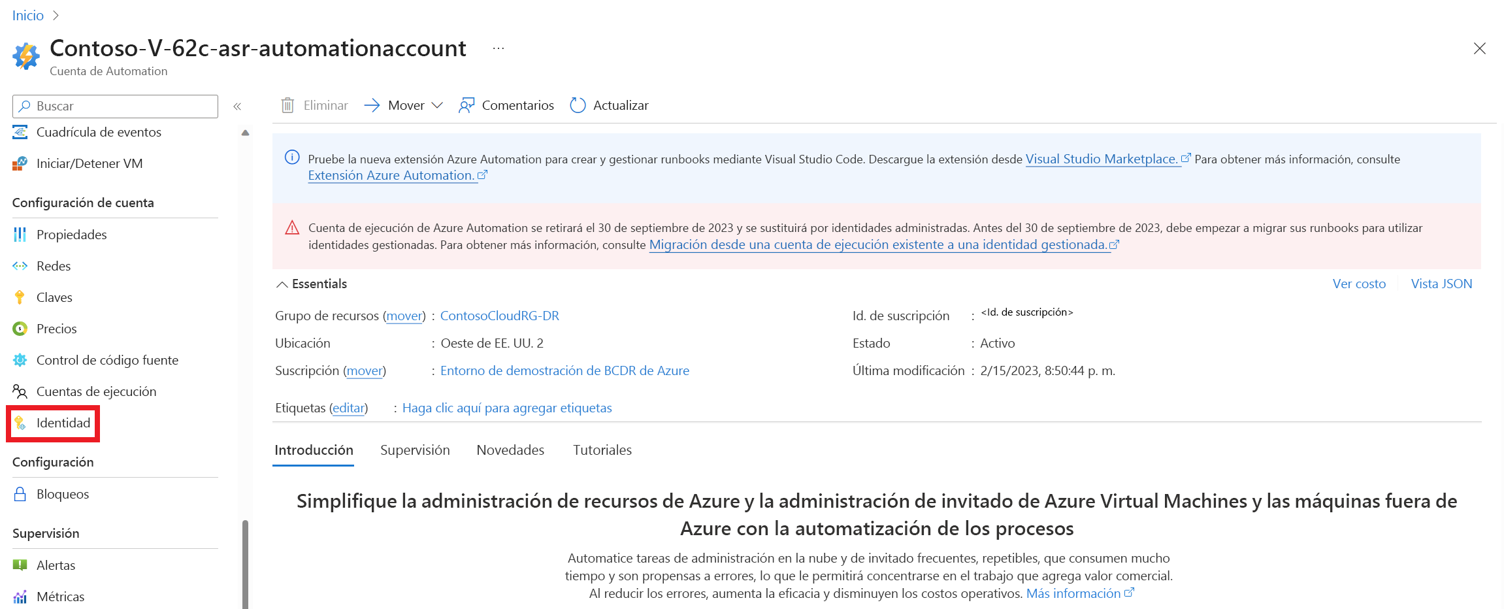Click the red warning triangle icon
The width and height of the screenshot is (1504, 609).
[292, 227]
